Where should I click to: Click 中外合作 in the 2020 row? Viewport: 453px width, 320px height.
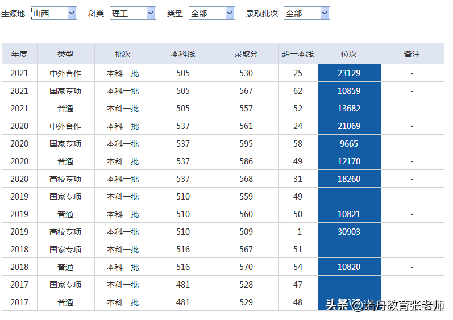pos(65,126)
